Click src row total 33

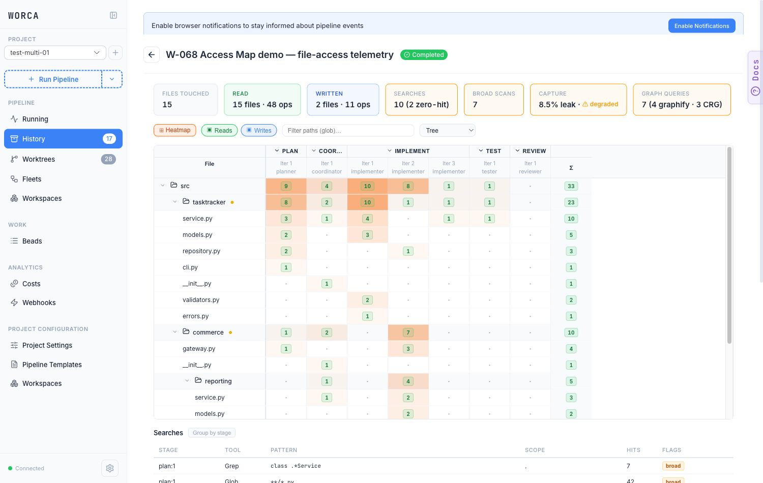[571, 186]
